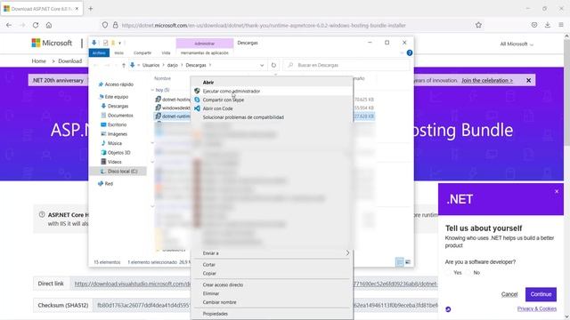
Task: Switch Explorer to details view
Action: [x=400, y=262]
